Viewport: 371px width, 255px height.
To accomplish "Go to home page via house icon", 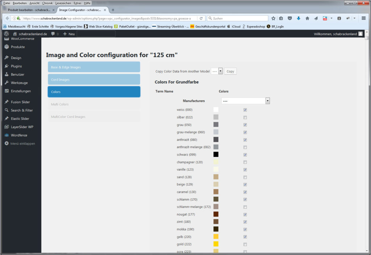I will [307, 18].
